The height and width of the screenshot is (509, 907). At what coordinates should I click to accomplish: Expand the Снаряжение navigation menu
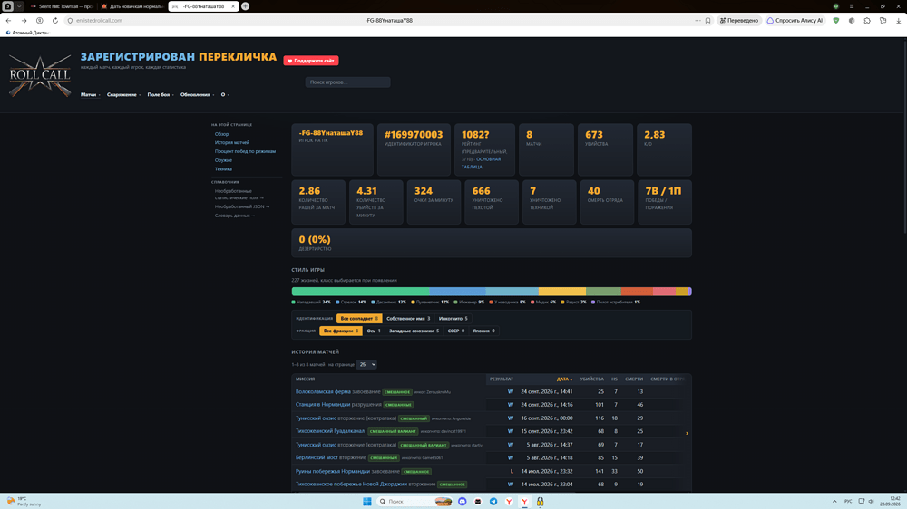[123, 95]
